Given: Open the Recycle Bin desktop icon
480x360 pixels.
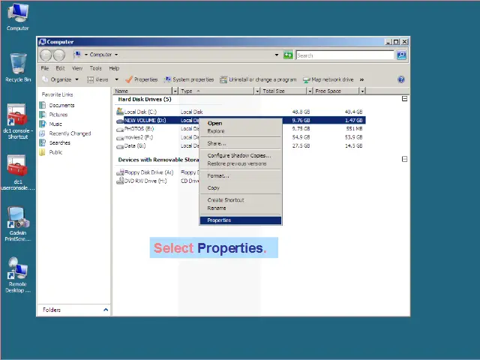Looking at the screenshot, I should (18, 66).
